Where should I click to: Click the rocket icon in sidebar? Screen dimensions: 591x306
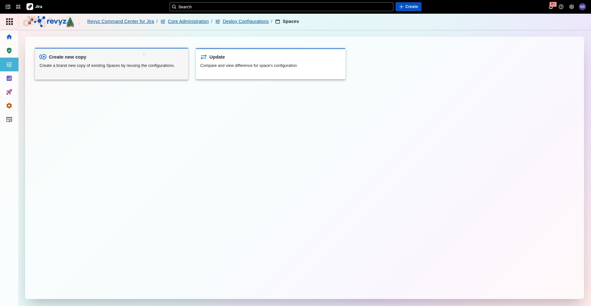point(9,92)
